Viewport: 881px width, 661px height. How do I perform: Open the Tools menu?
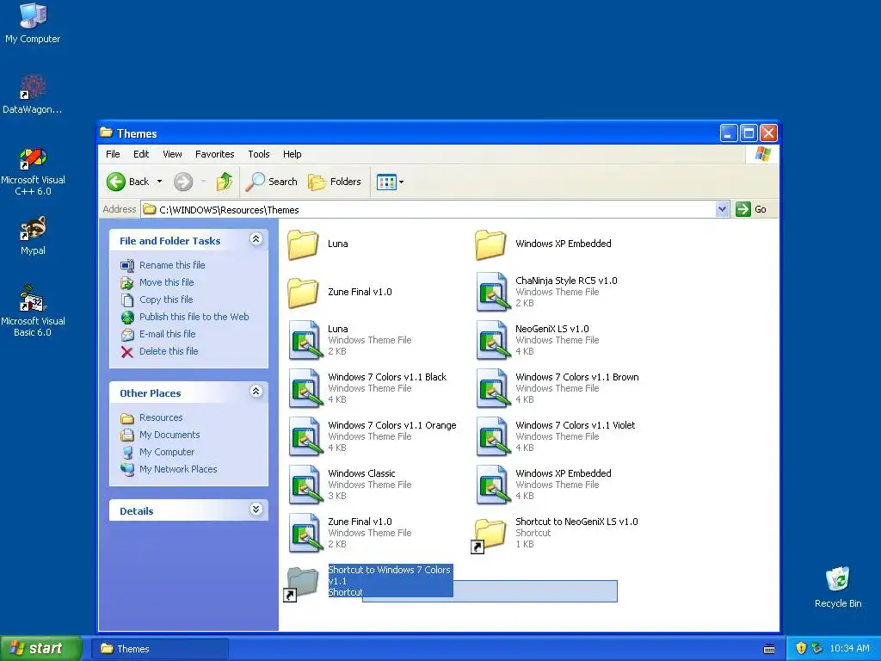[258, 154]
